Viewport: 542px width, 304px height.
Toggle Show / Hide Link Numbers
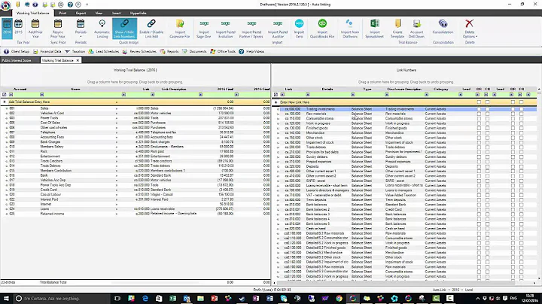pyautogui.click(x=124, y=29)
